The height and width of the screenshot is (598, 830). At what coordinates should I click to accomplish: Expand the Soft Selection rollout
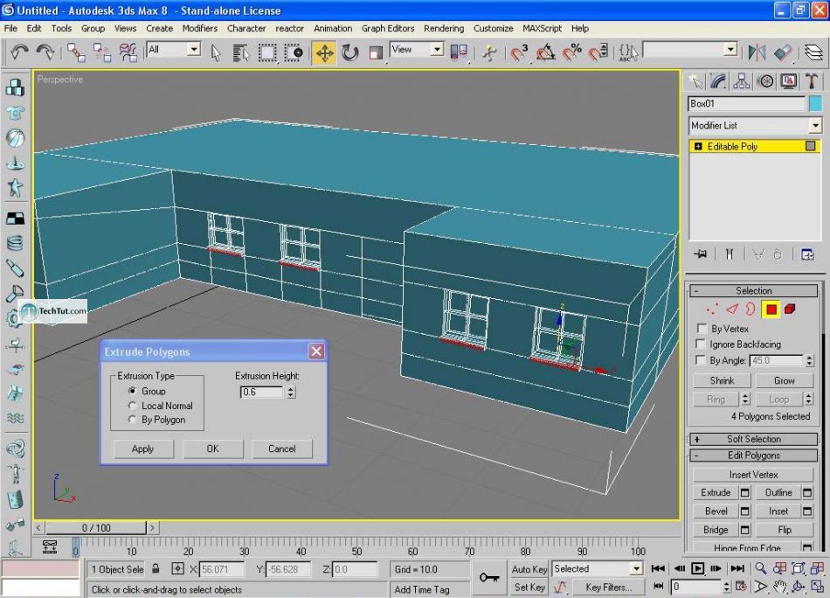[753, 439]
